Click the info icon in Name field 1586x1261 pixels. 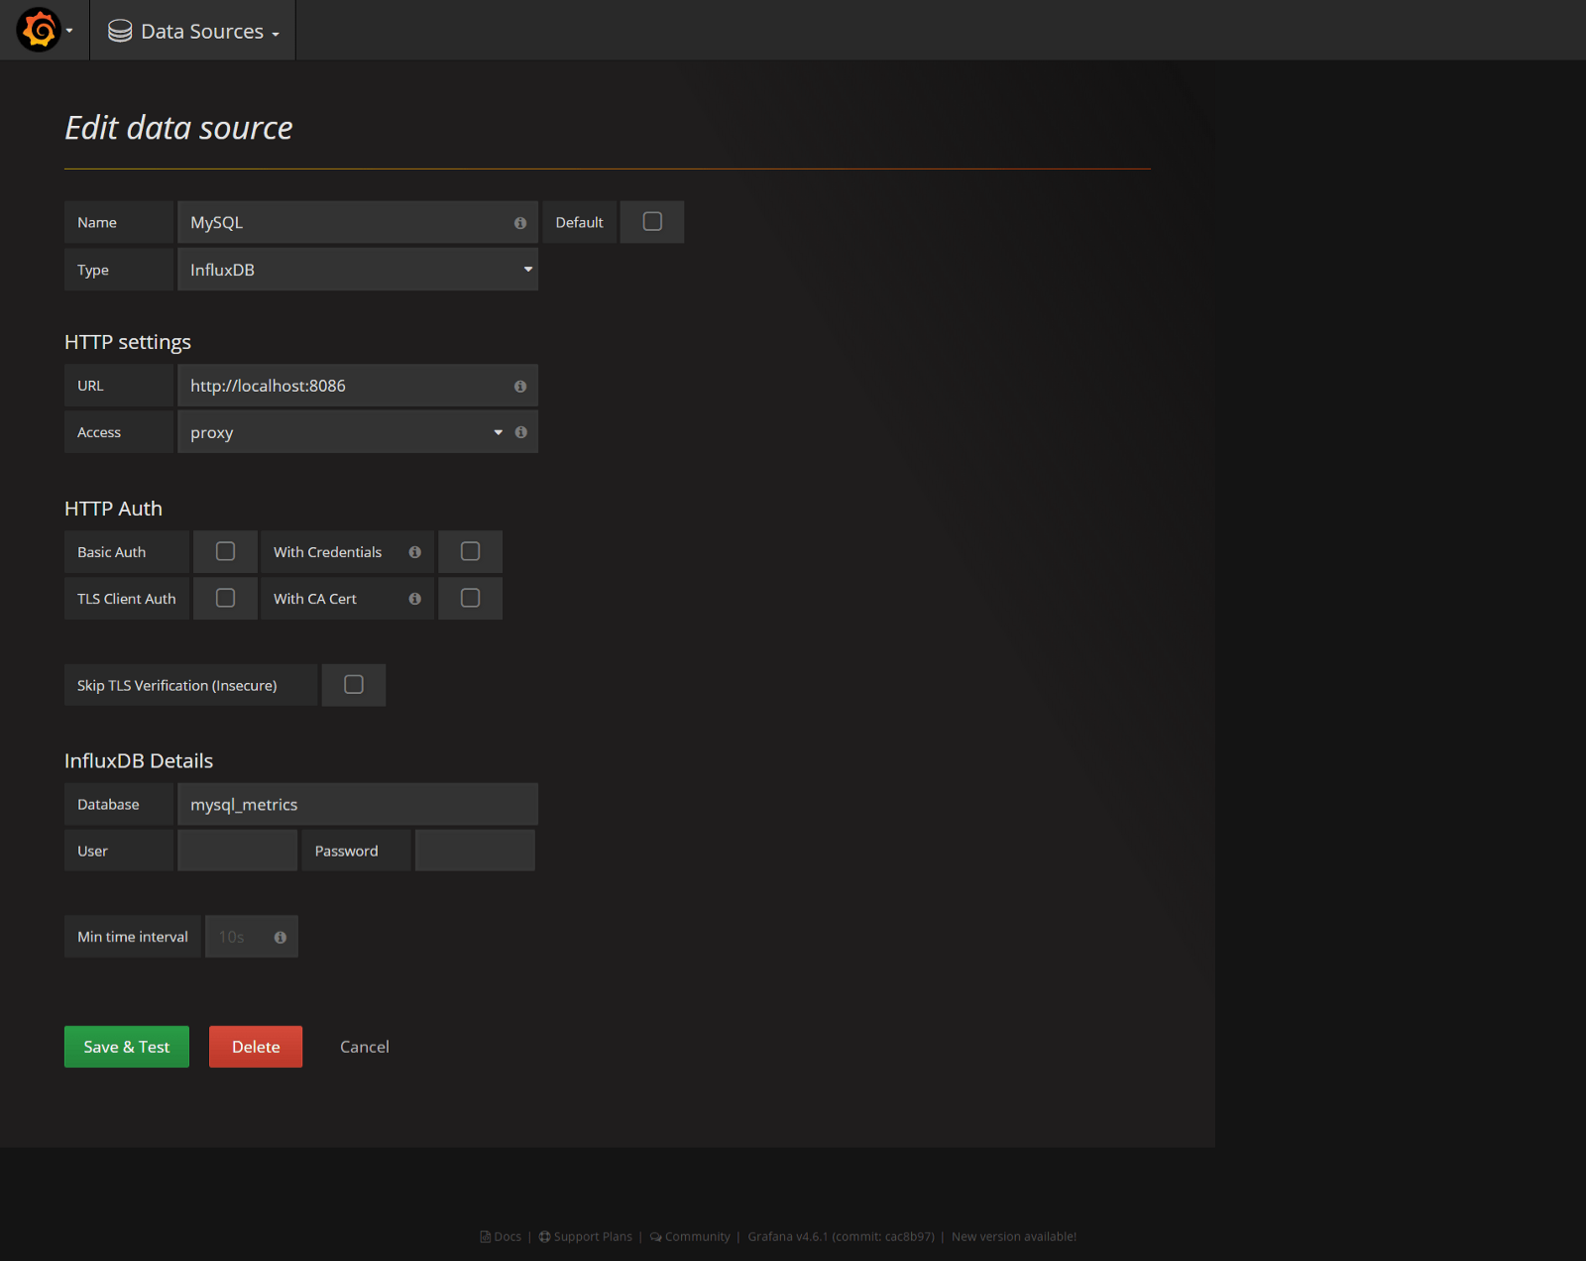(520, 223)
